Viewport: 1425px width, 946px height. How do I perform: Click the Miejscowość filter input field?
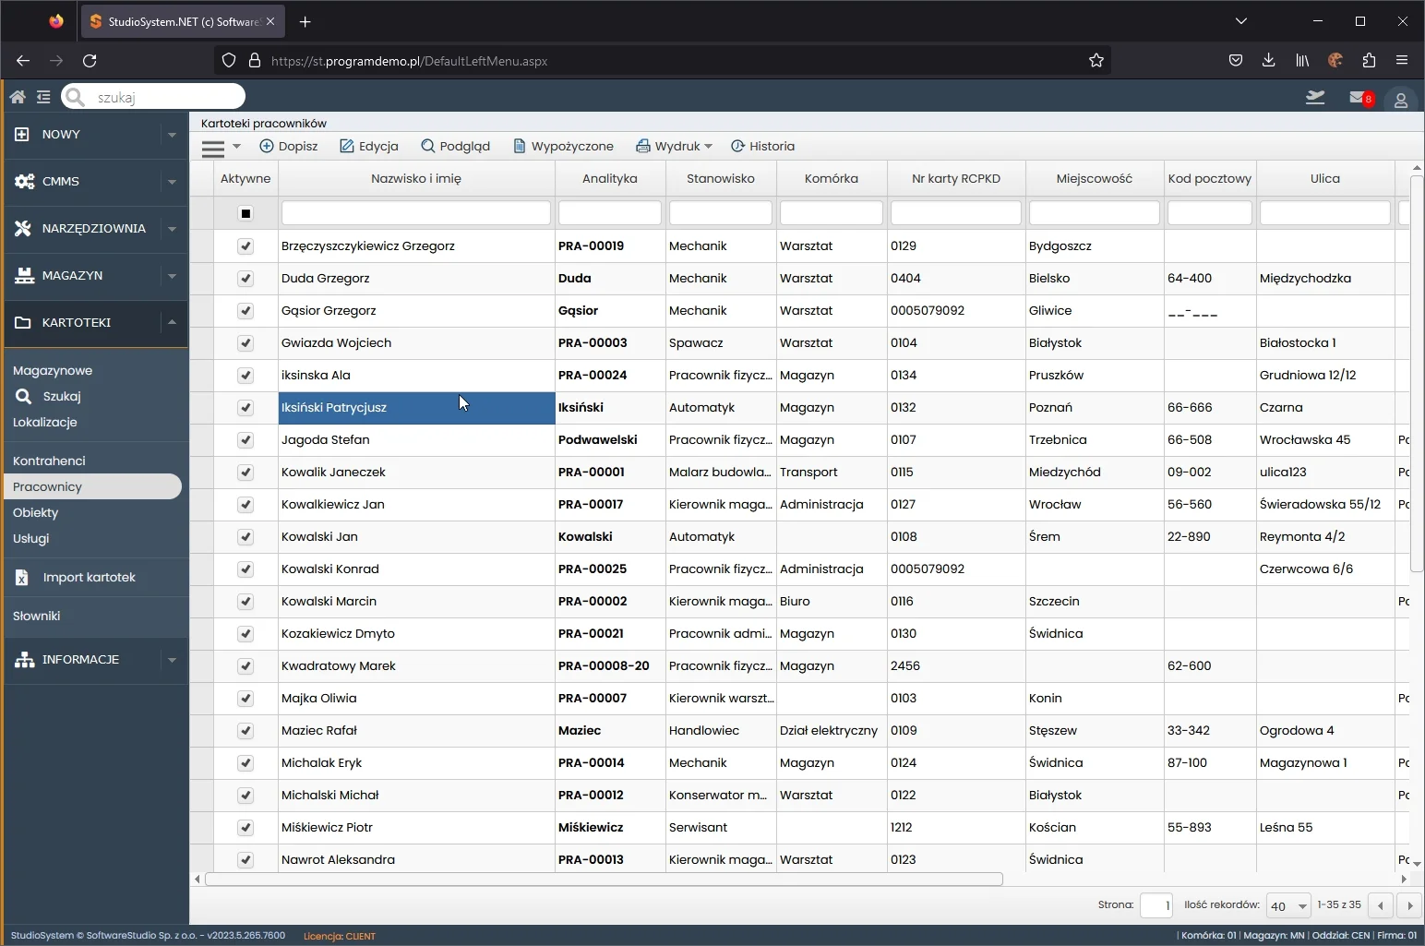(1094, 213)
